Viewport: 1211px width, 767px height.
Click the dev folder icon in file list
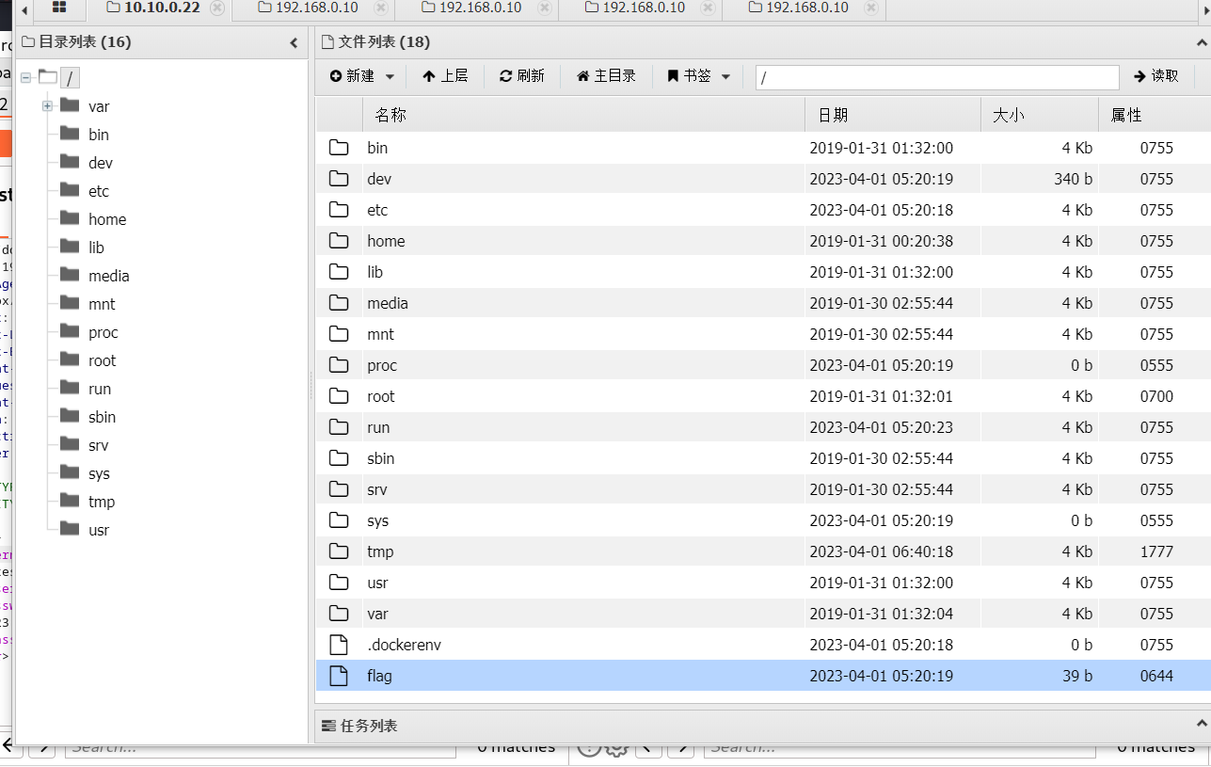click(339, 179)
